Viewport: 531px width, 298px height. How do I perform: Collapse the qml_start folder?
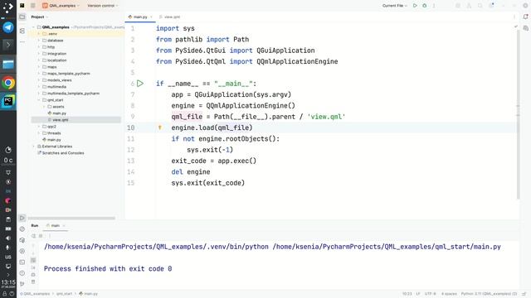click(x=39, y=100)
